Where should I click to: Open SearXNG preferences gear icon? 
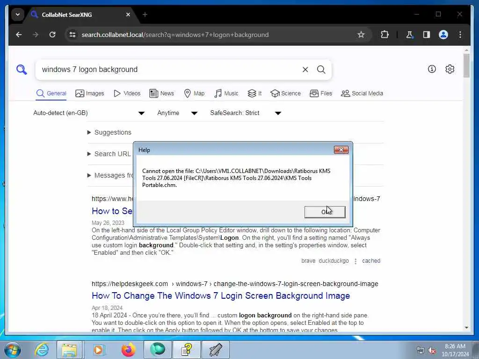(x=450, y=69)
